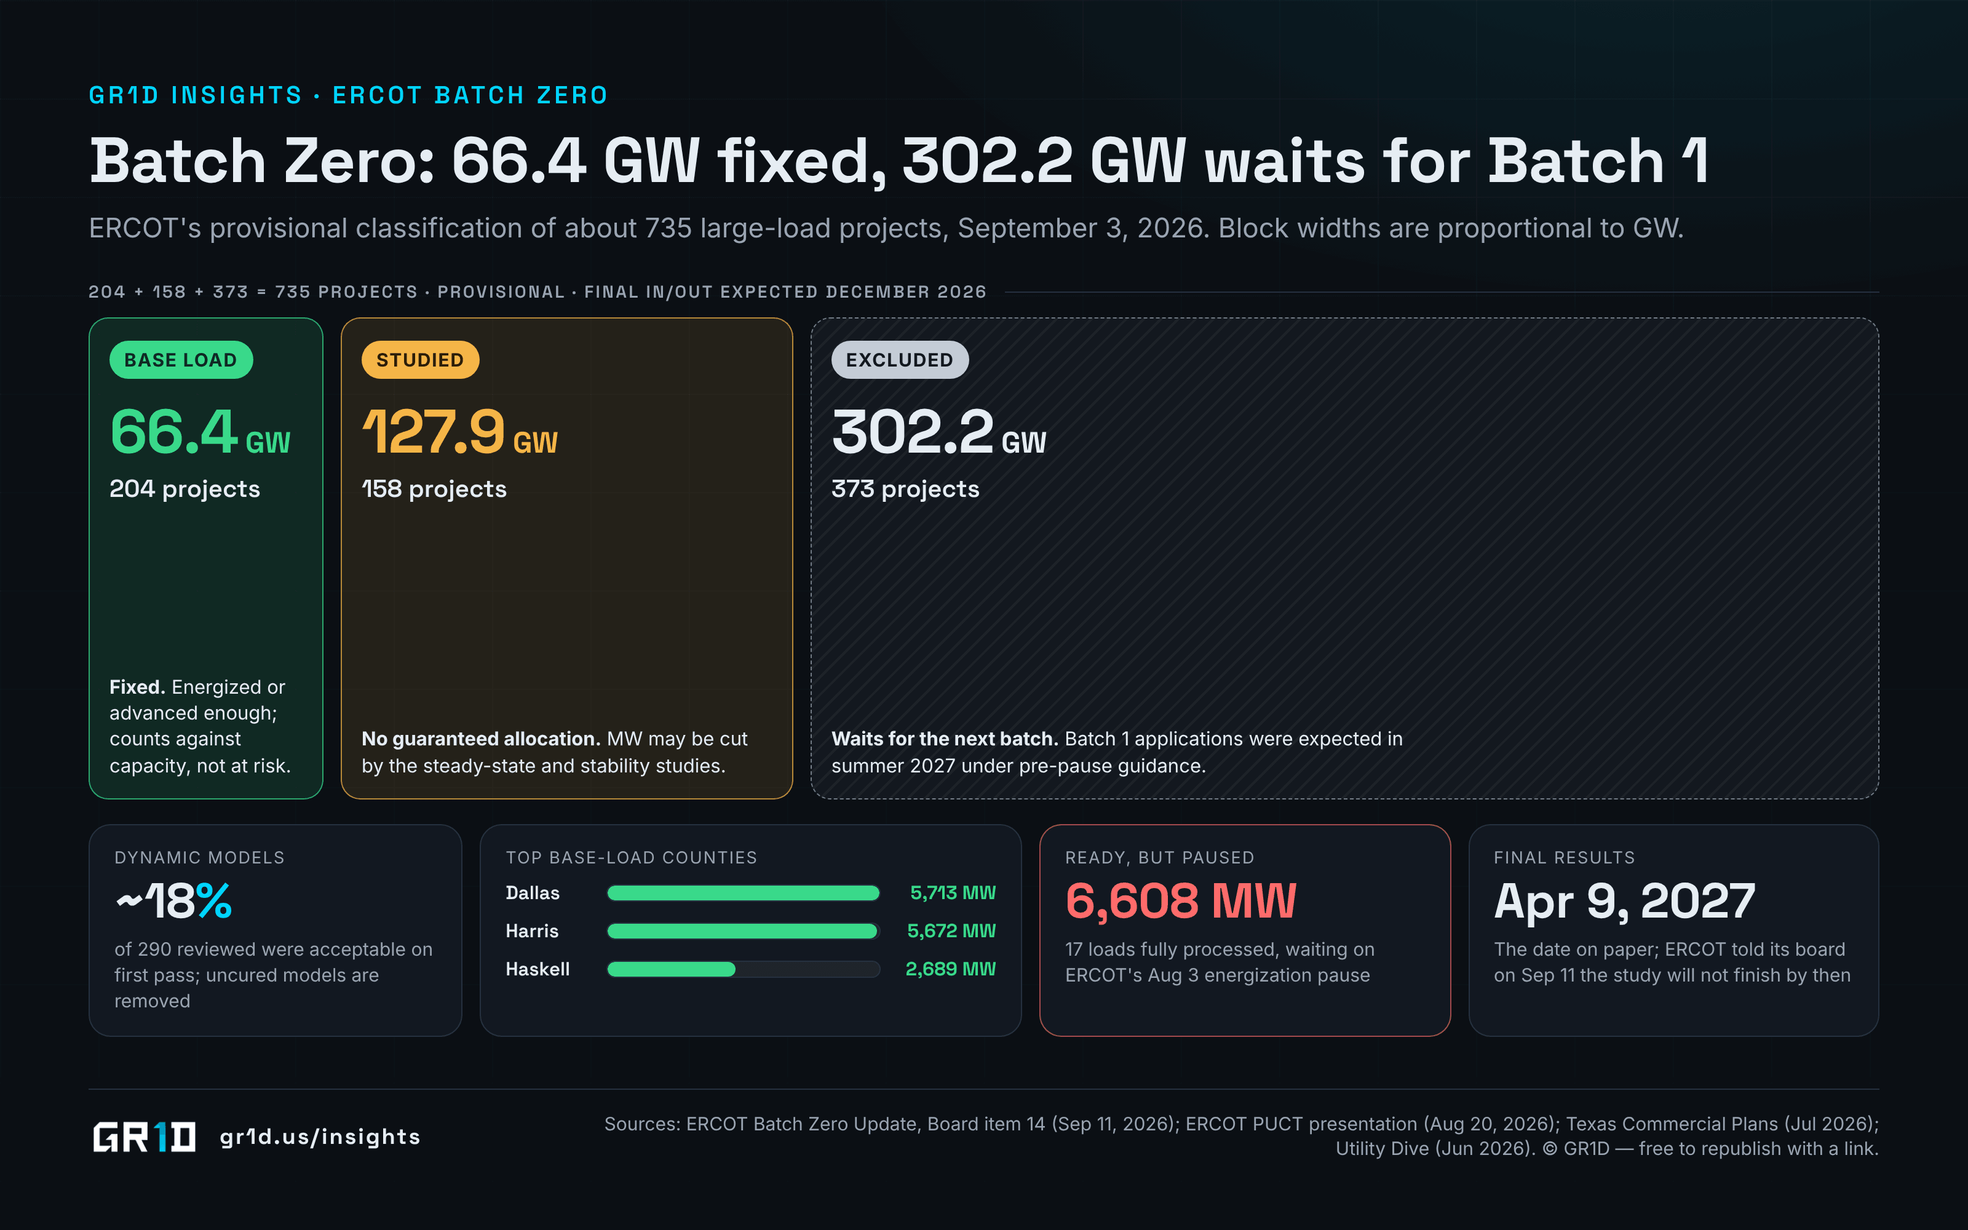Click the main Batch Zero headline
The width and height of the screenshot is (1968, 1230).
pyautogui.click(x=899, y=161)
